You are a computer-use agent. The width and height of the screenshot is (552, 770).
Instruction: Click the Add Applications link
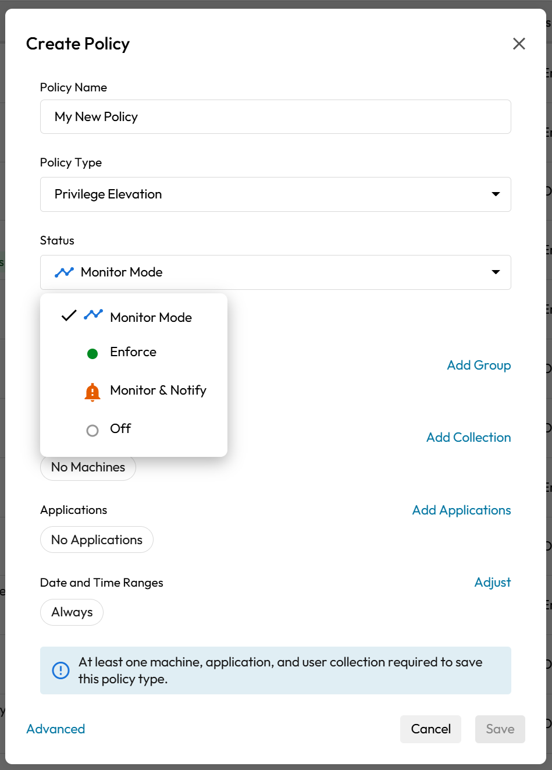(461, 510)
